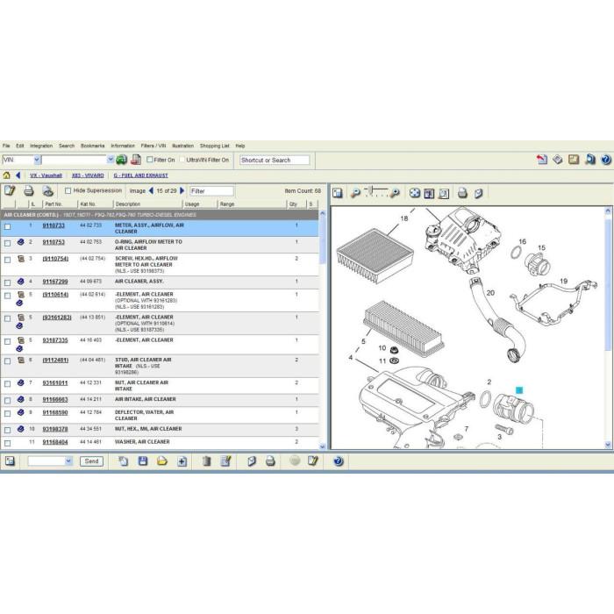Click the Part No. column header

click(x=61, y=204)
